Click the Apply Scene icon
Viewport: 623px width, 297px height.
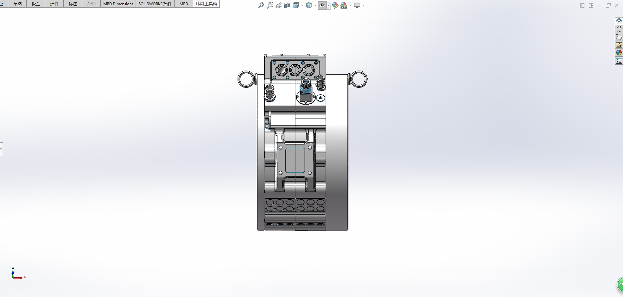pos(344,5)
